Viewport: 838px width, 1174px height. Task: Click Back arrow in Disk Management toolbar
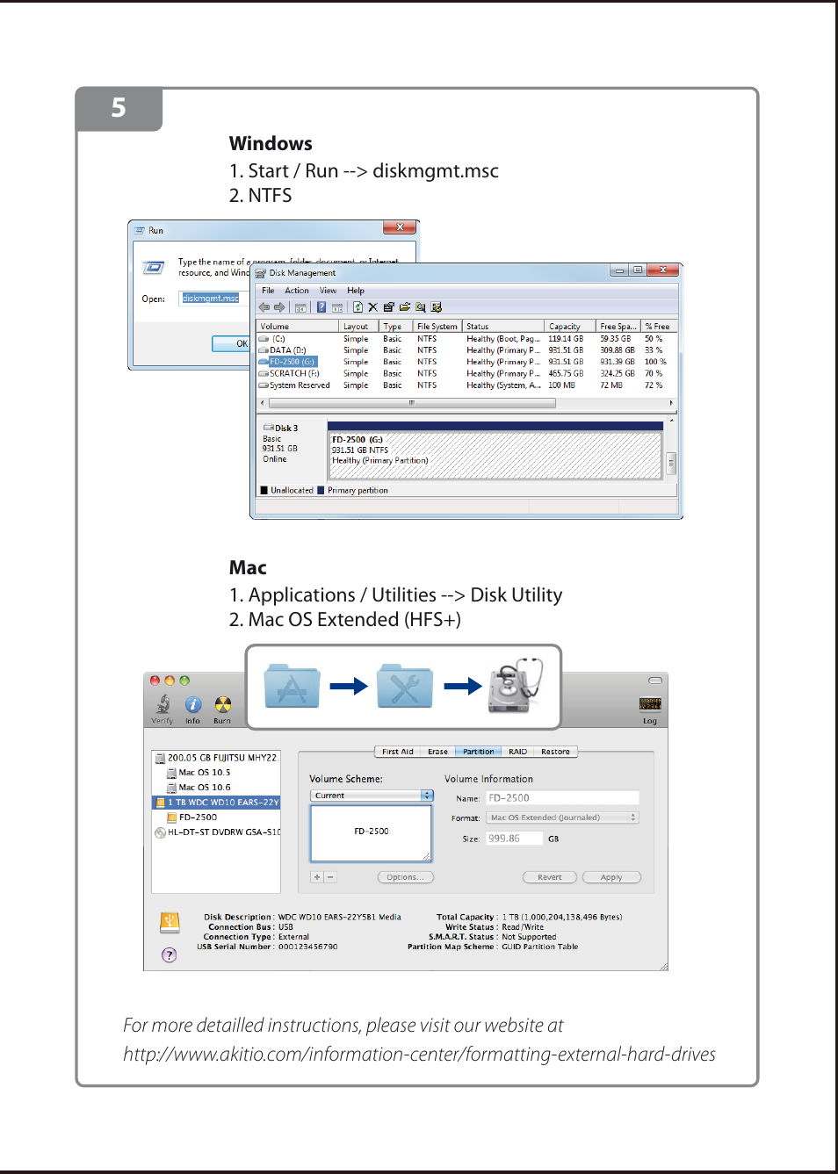[x=264, y=307]
